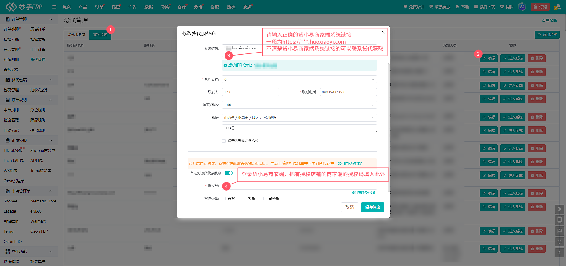Open the 国家/地区 dropdown

[299, 105]
